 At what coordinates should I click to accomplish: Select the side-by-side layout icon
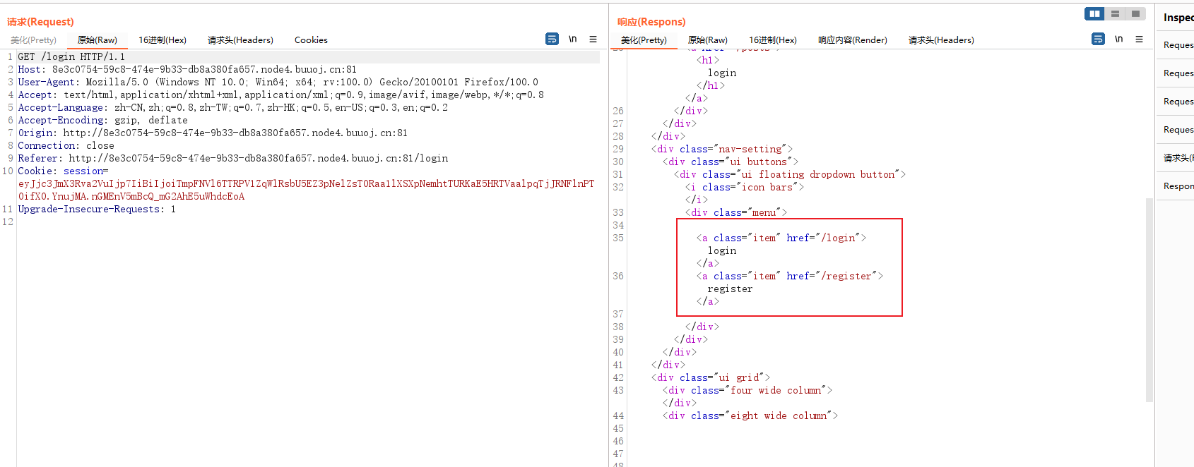[1094, 13]
